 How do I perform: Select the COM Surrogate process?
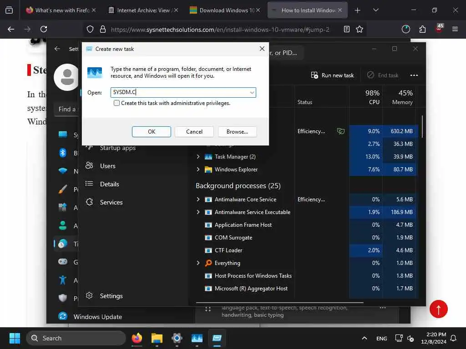pos(233,237)
